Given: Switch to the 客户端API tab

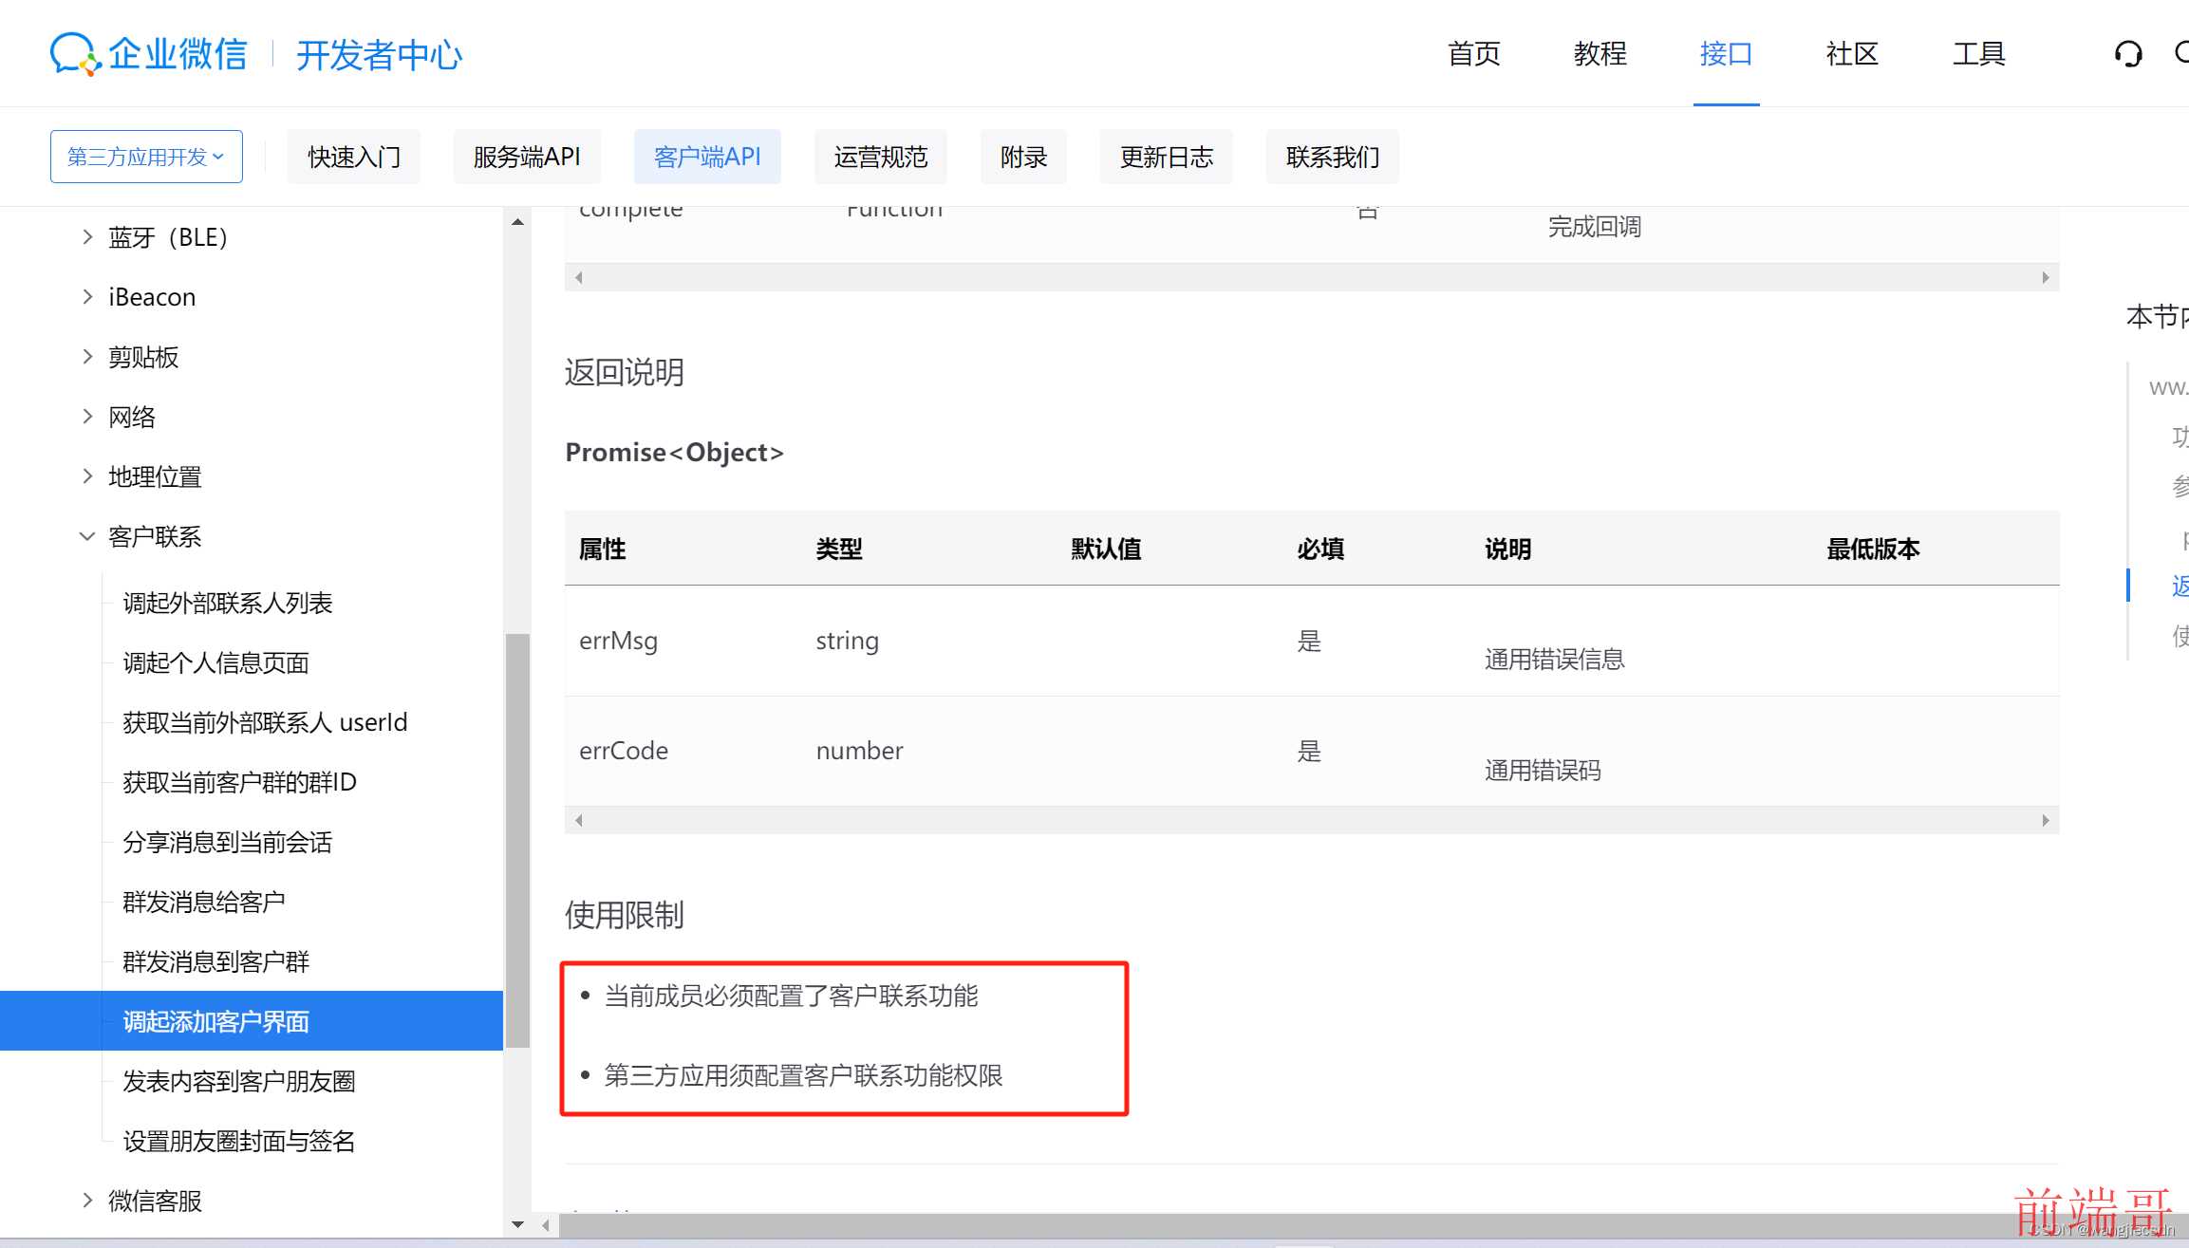Looking at the screenshot, I should point(707,157).
